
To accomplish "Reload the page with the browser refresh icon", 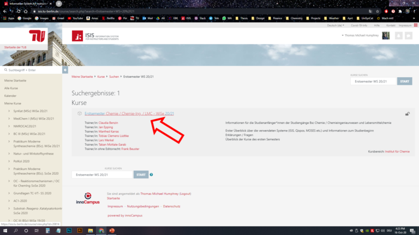I will (x=19, y=11).
